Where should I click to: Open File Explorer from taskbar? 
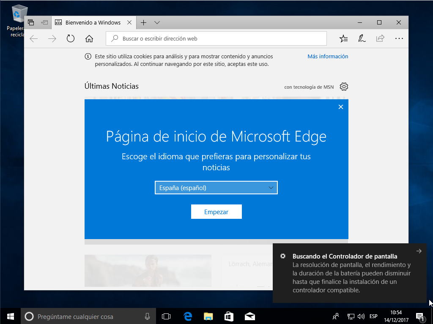208,316
